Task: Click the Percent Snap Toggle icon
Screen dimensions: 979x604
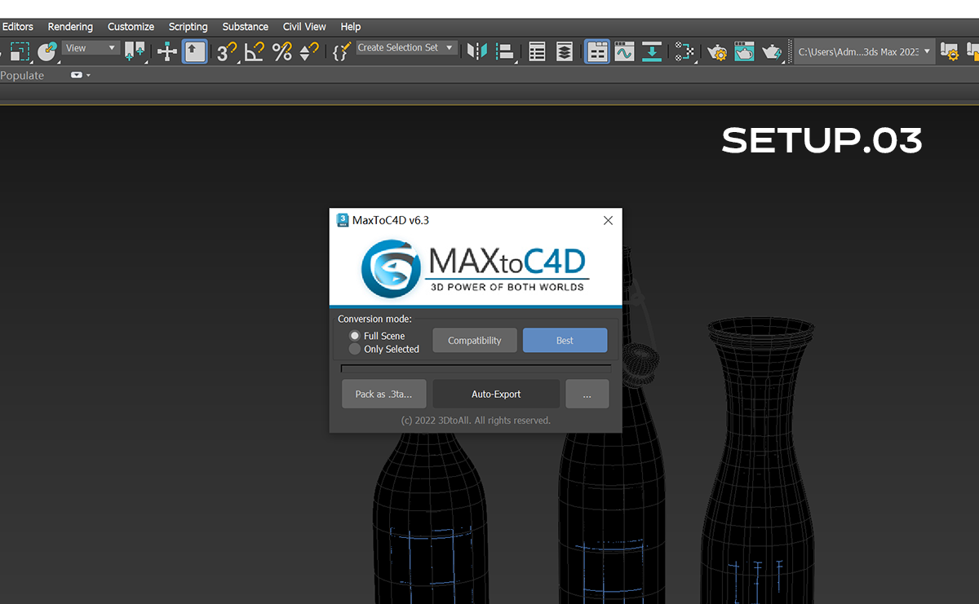Action: [282, 52]
